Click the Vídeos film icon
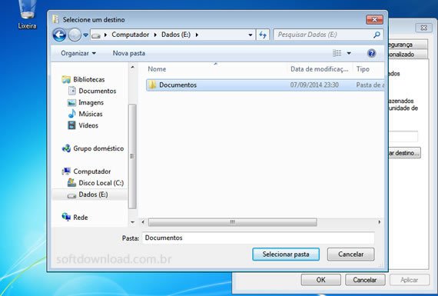 coord(71,125)
